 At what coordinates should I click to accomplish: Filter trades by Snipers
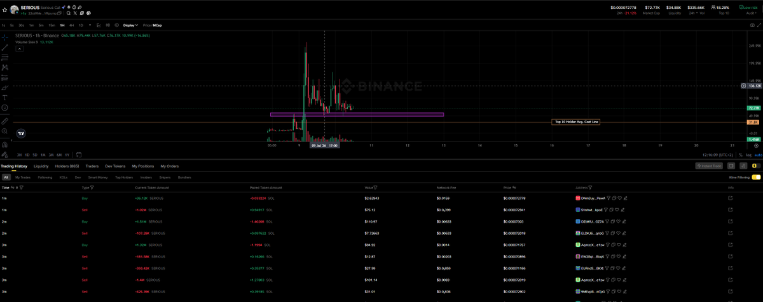[165, 178]
